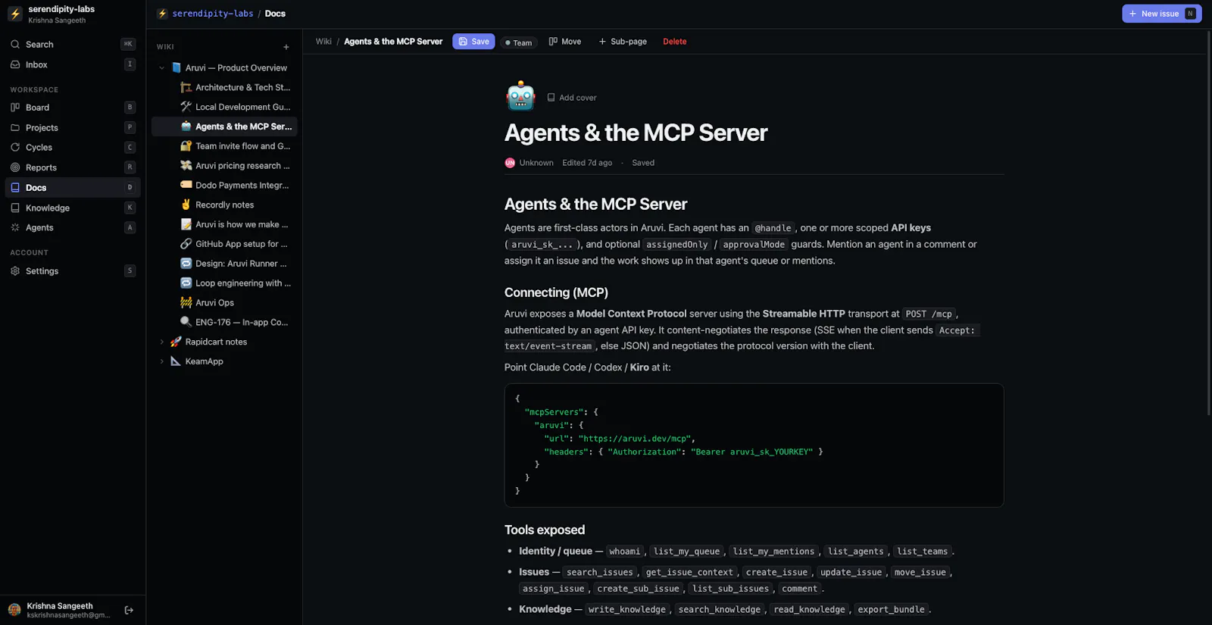Collapse the Aruvi — Product Overview tree
The height and width of the screenshot is (625, 1212).
pyautogui.click(x=161, y=67)
